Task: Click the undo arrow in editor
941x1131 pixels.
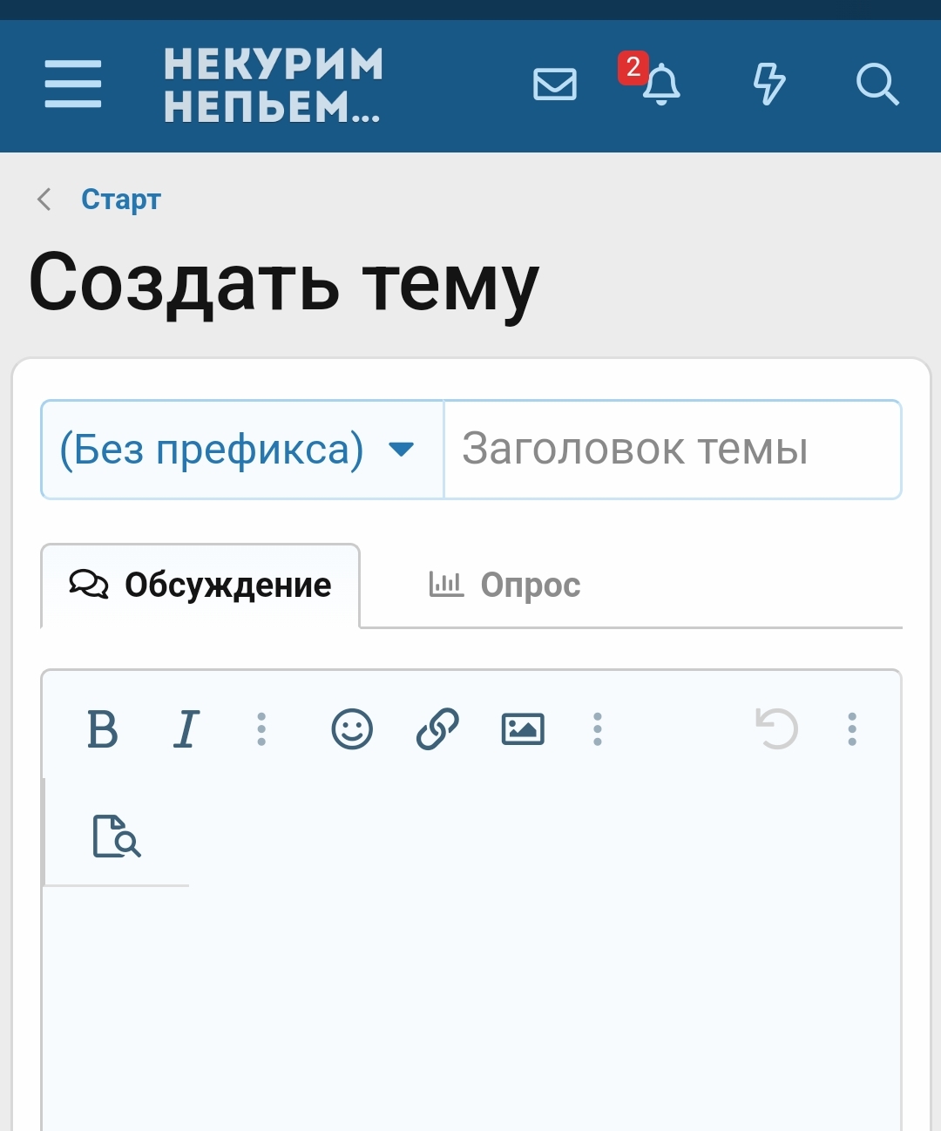Action: (x=776, y=729)
